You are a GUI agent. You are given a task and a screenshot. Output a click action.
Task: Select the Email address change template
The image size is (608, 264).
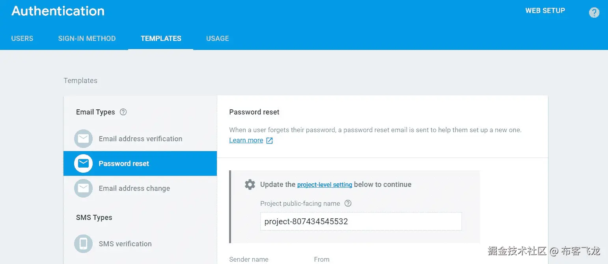(x=140, y=188)
